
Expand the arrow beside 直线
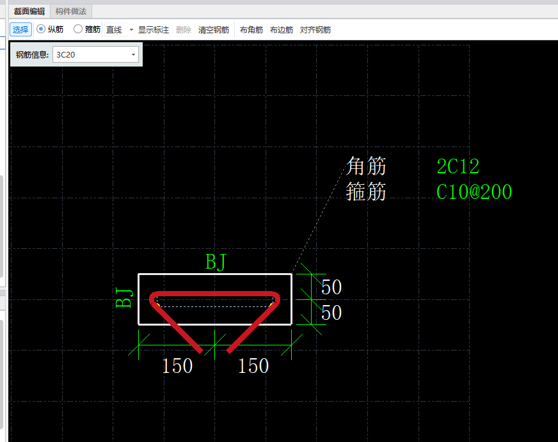pyautogui.click(x=131, y=29)
